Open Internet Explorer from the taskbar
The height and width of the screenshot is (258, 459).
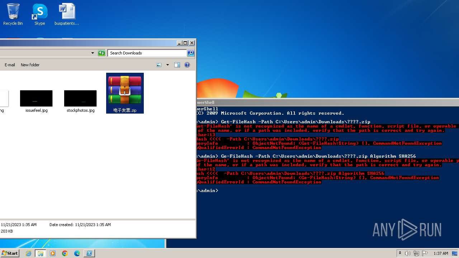coord(28,253)
